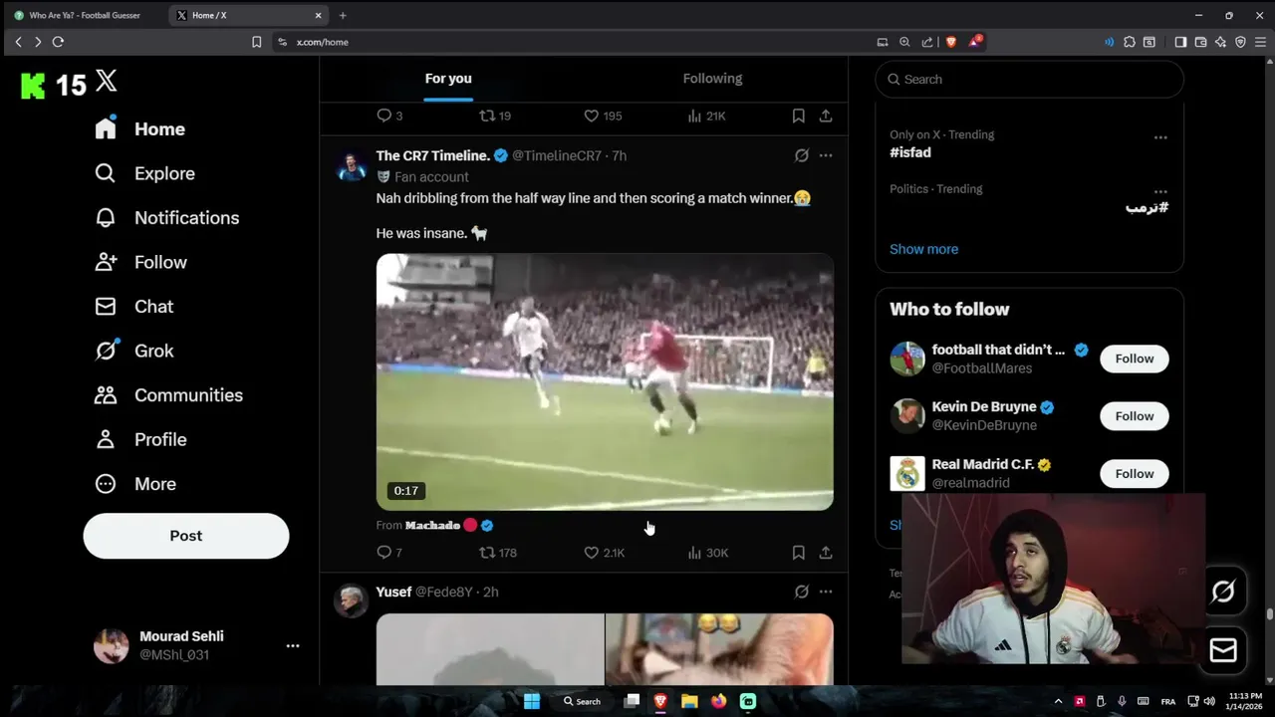Open account options next to Mourad Sehli
The height and width of the screenshot is (717, 1275).
pos(293,646)
